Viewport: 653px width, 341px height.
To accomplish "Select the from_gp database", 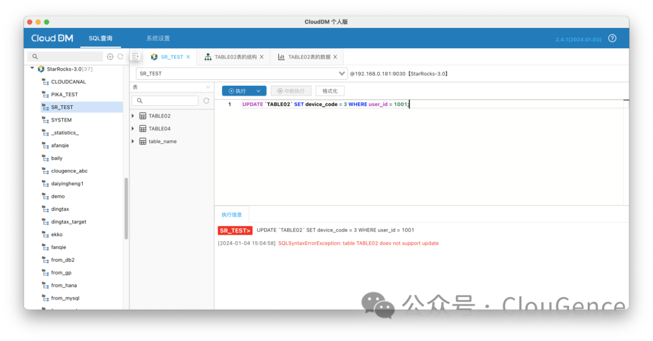I will pyautogui.click(x=61, y=273).
